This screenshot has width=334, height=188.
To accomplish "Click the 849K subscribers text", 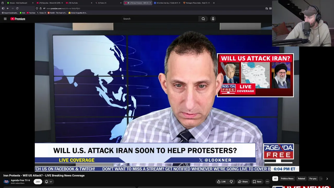I will pyautogui.click(x=17, y=183).
